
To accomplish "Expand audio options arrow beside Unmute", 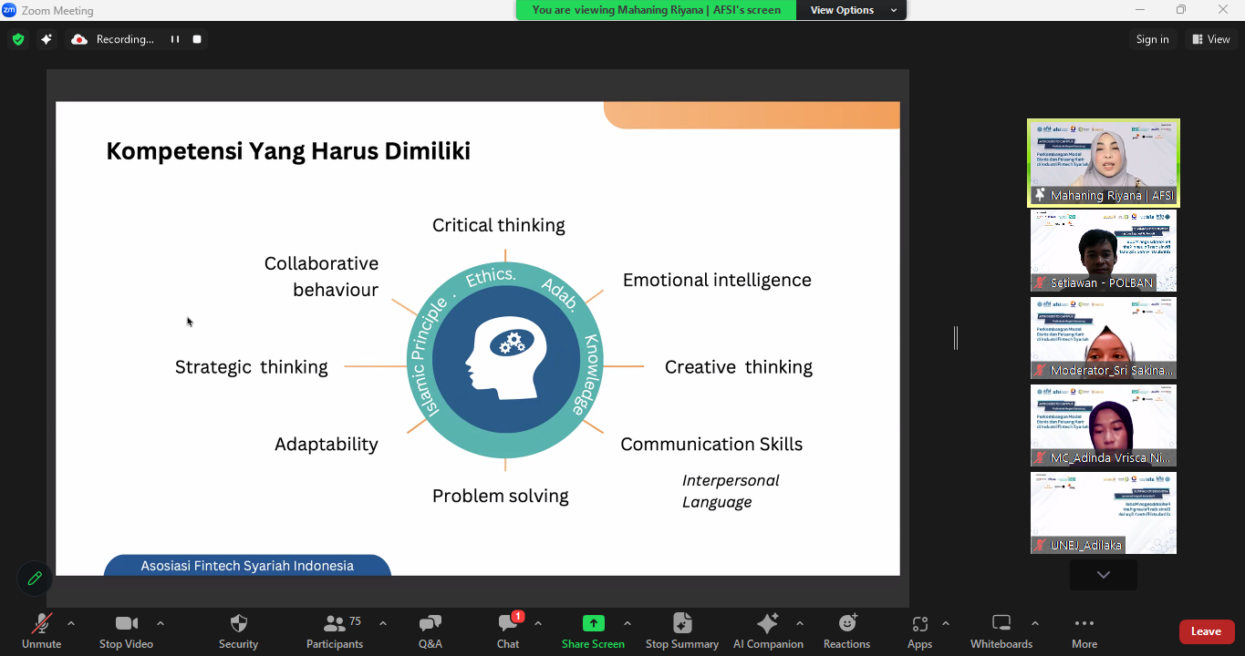I will [x=71, y=623].
